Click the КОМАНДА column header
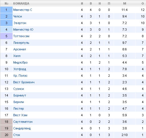This screenshot has width=146, height=138. tap(21, 3)
